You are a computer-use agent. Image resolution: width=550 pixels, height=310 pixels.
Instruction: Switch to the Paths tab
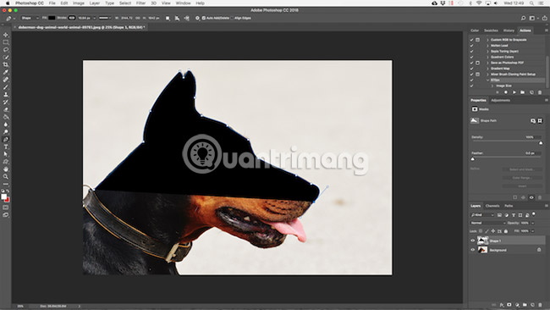click(509, 206)
